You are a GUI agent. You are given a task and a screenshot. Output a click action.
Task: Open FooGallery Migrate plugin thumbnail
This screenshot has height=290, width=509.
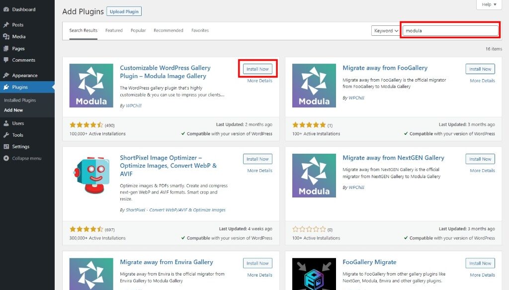(314, 274)
